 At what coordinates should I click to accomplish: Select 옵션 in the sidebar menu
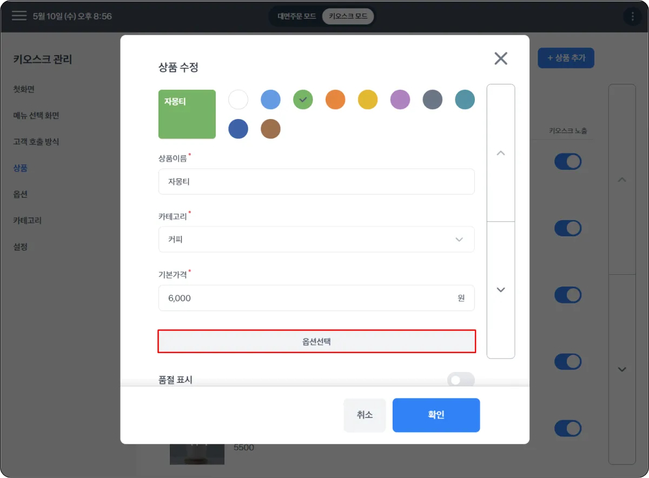(x=21, y=194)
